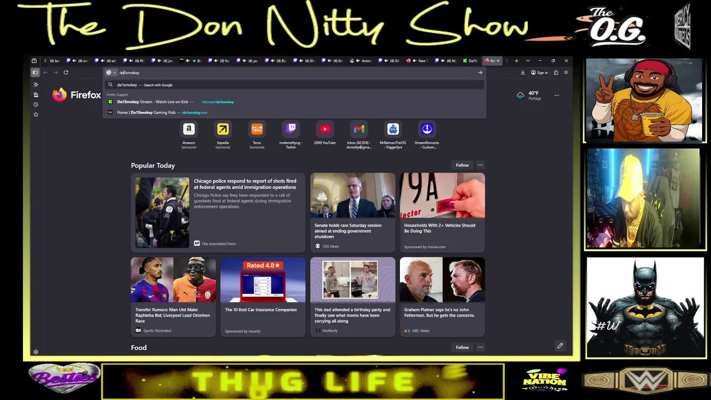Open synced tabs sidebar icon
The width and height of the screenshot is (711, 400).
(x=36, y=94)
